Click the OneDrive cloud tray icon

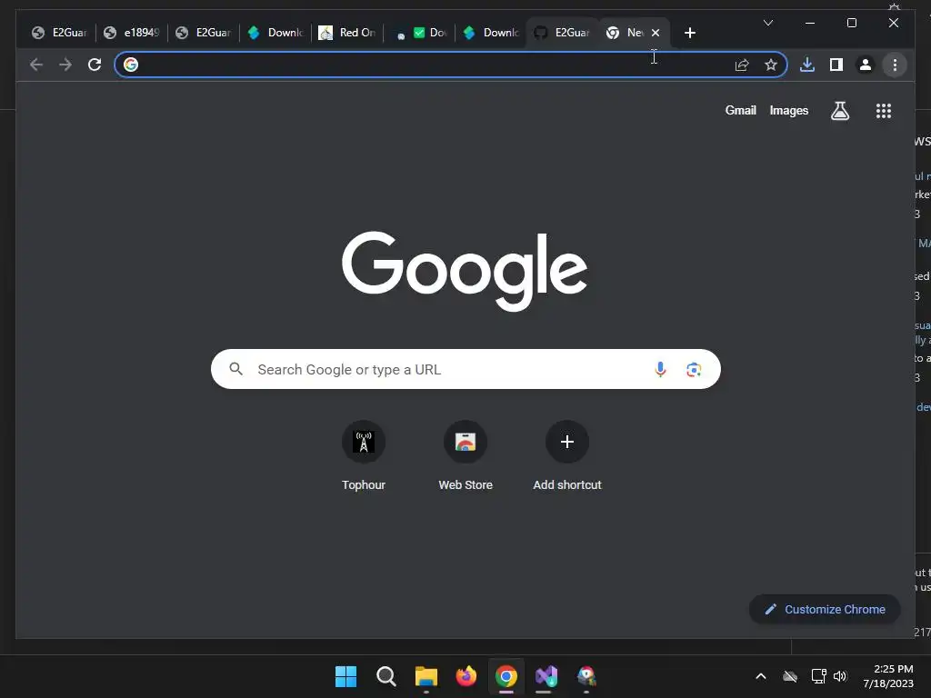click(x=790, y=676)
